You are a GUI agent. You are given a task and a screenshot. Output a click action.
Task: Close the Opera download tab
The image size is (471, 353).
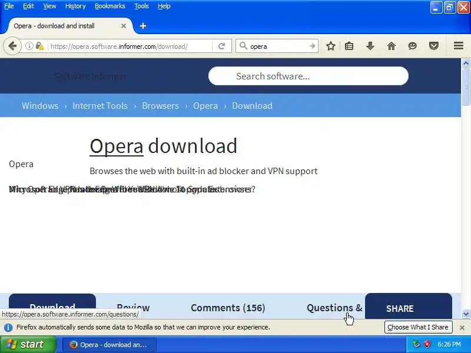pyautogui.click(x=124, y=26)
